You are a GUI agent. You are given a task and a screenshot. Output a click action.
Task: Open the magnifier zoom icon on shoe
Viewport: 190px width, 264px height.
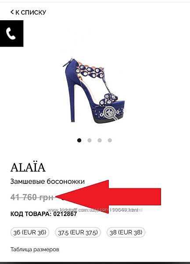[x=110, y=113]
